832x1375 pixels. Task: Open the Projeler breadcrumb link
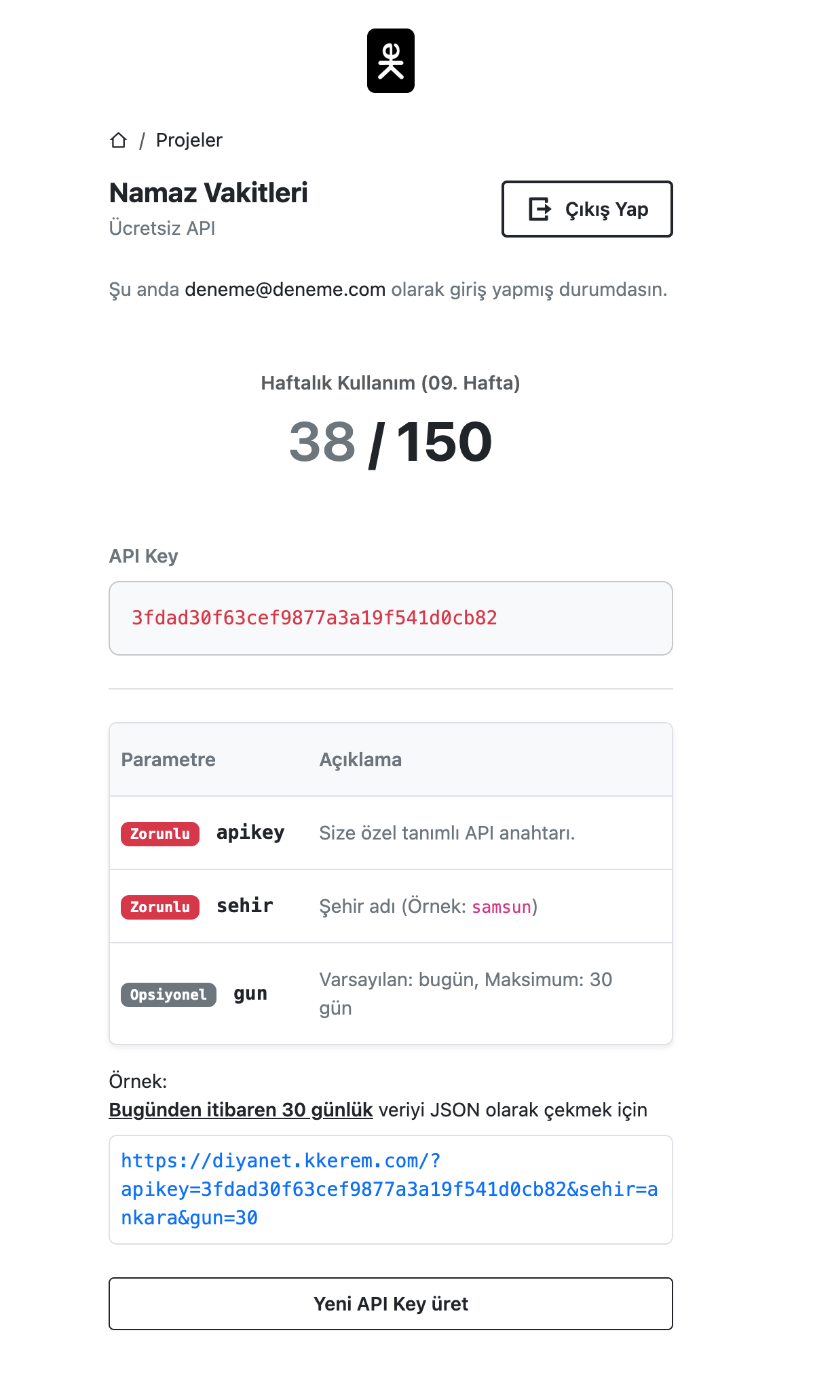click(189, 140)
